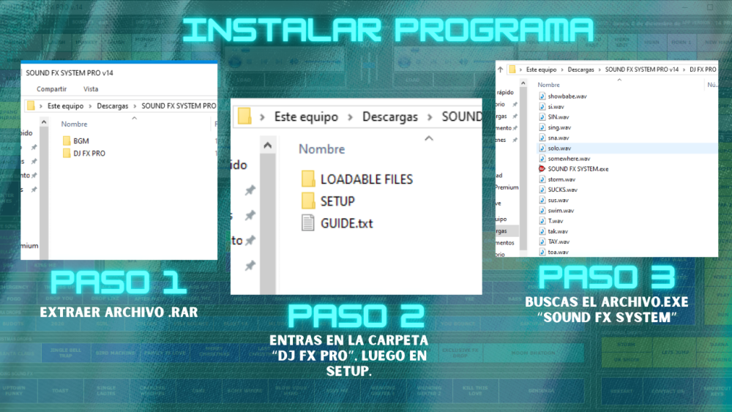Click the solo.wav audio file icon

(x=542, y=148)
